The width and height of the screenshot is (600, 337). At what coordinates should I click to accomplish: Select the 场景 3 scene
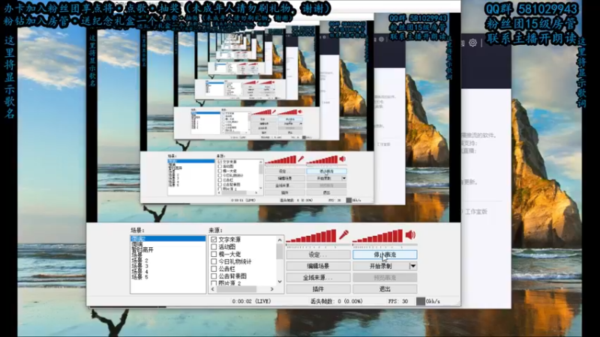139,266
